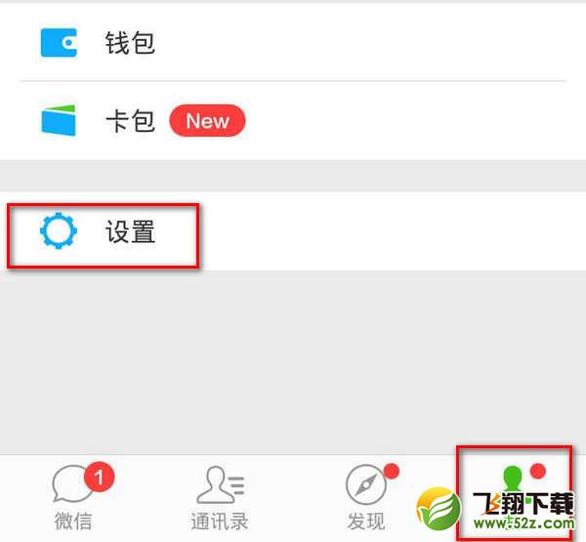Viewport: 586px width, 542px height.
Task: Open the 设置 settings entry
Action: pyautogui.click(x=293, y=231)
